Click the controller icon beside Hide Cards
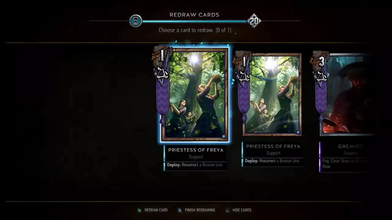Image resolution: width=392 pixels, height=220 pixels. tap(227, 210)
